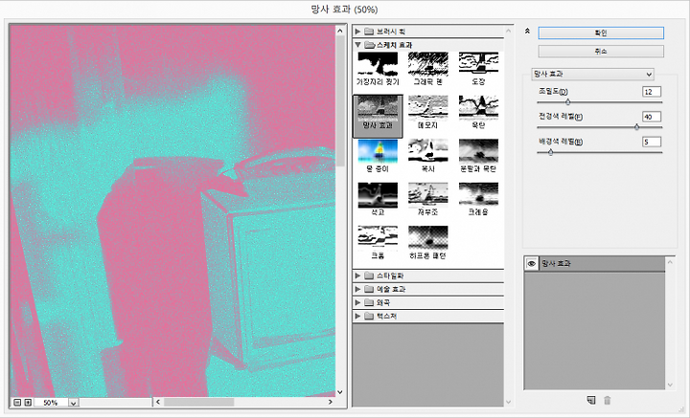The width and height of the screenshot is (690, 418).
Task: Click the 배경색 레벨 value field
Action: tap(652, 142)
